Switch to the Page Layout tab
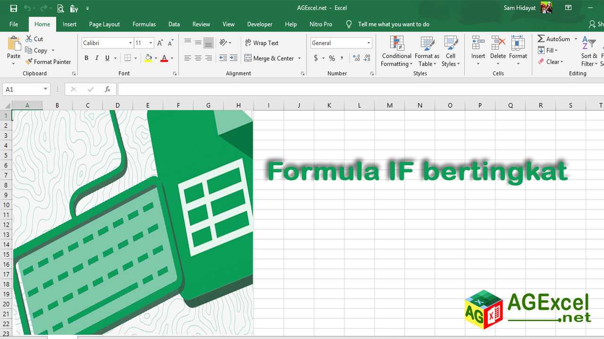This screenshot has width=604, height=339. 104,24
